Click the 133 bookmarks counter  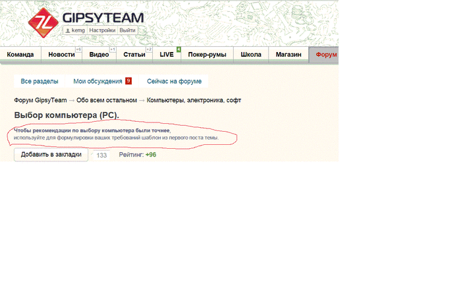tap(101, 155)
